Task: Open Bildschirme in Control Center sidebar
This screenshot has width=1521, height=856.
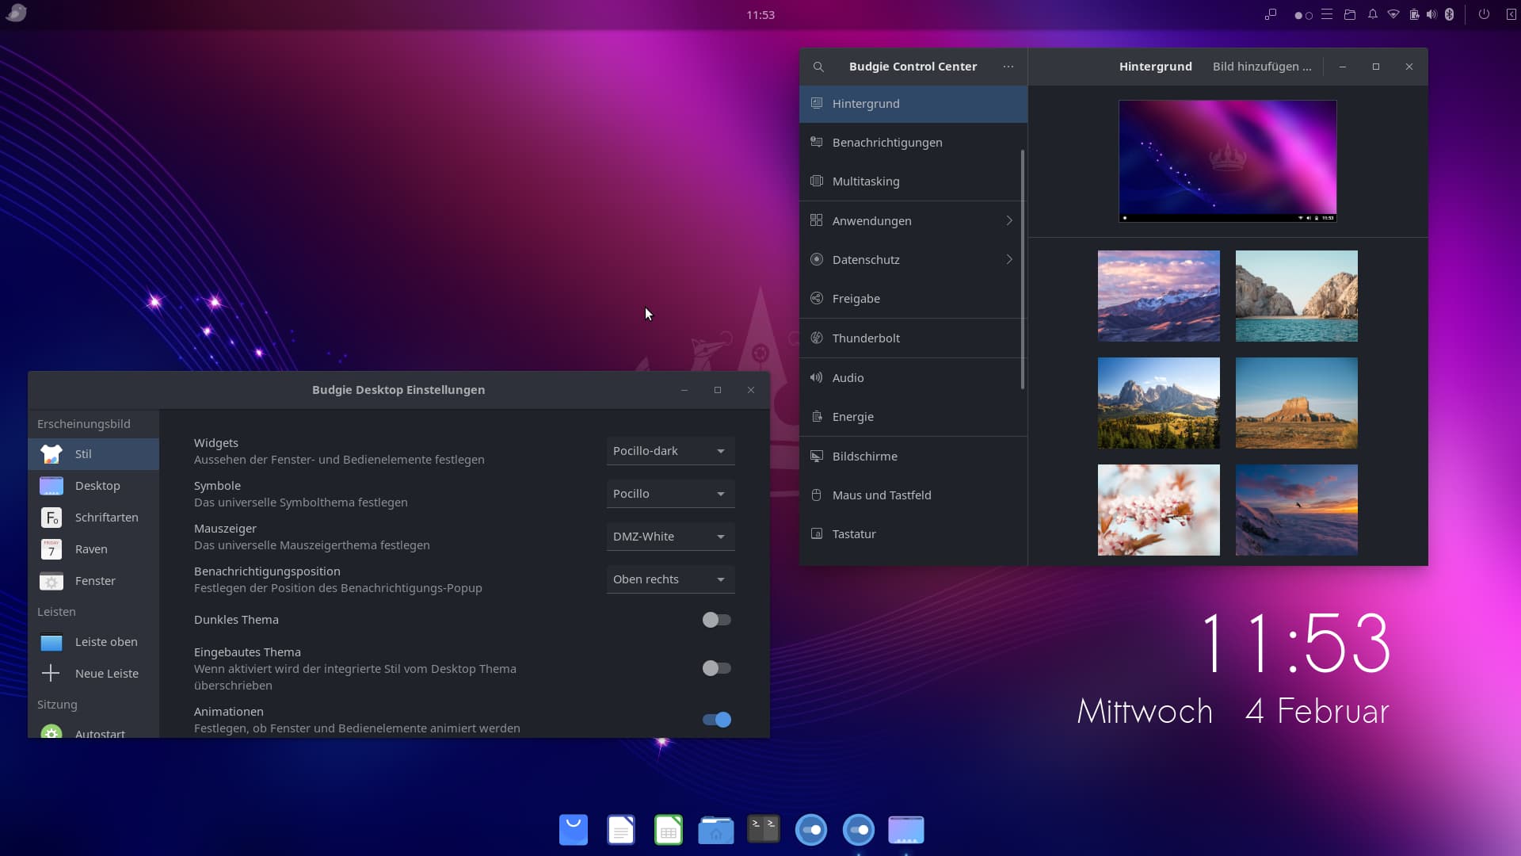Action: pyautogui.click(x=864, y=456)
